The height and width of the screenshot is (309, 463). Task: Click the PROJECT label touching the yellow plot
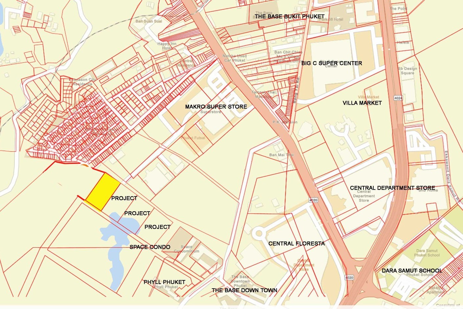[x=124, y=198]
